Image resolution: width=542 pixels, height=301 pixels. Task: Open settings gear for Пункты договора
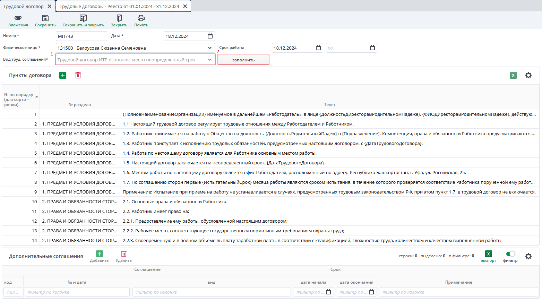528,75
